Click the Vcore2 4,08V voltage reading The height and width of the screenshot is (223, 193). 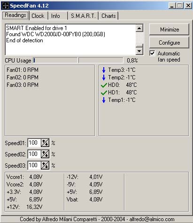(x=24, y=185)
